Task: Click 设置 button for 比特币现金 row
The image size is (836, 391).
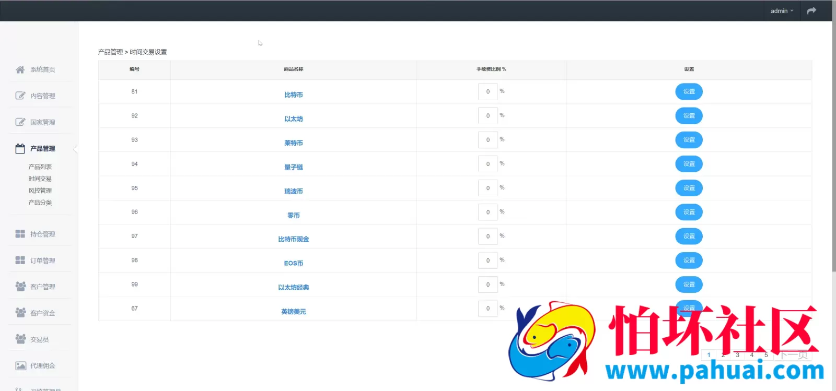Action: (x=689, y=236)
